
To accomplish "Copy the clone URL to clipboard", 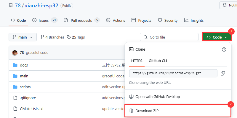I will click(x=223, y=73).
